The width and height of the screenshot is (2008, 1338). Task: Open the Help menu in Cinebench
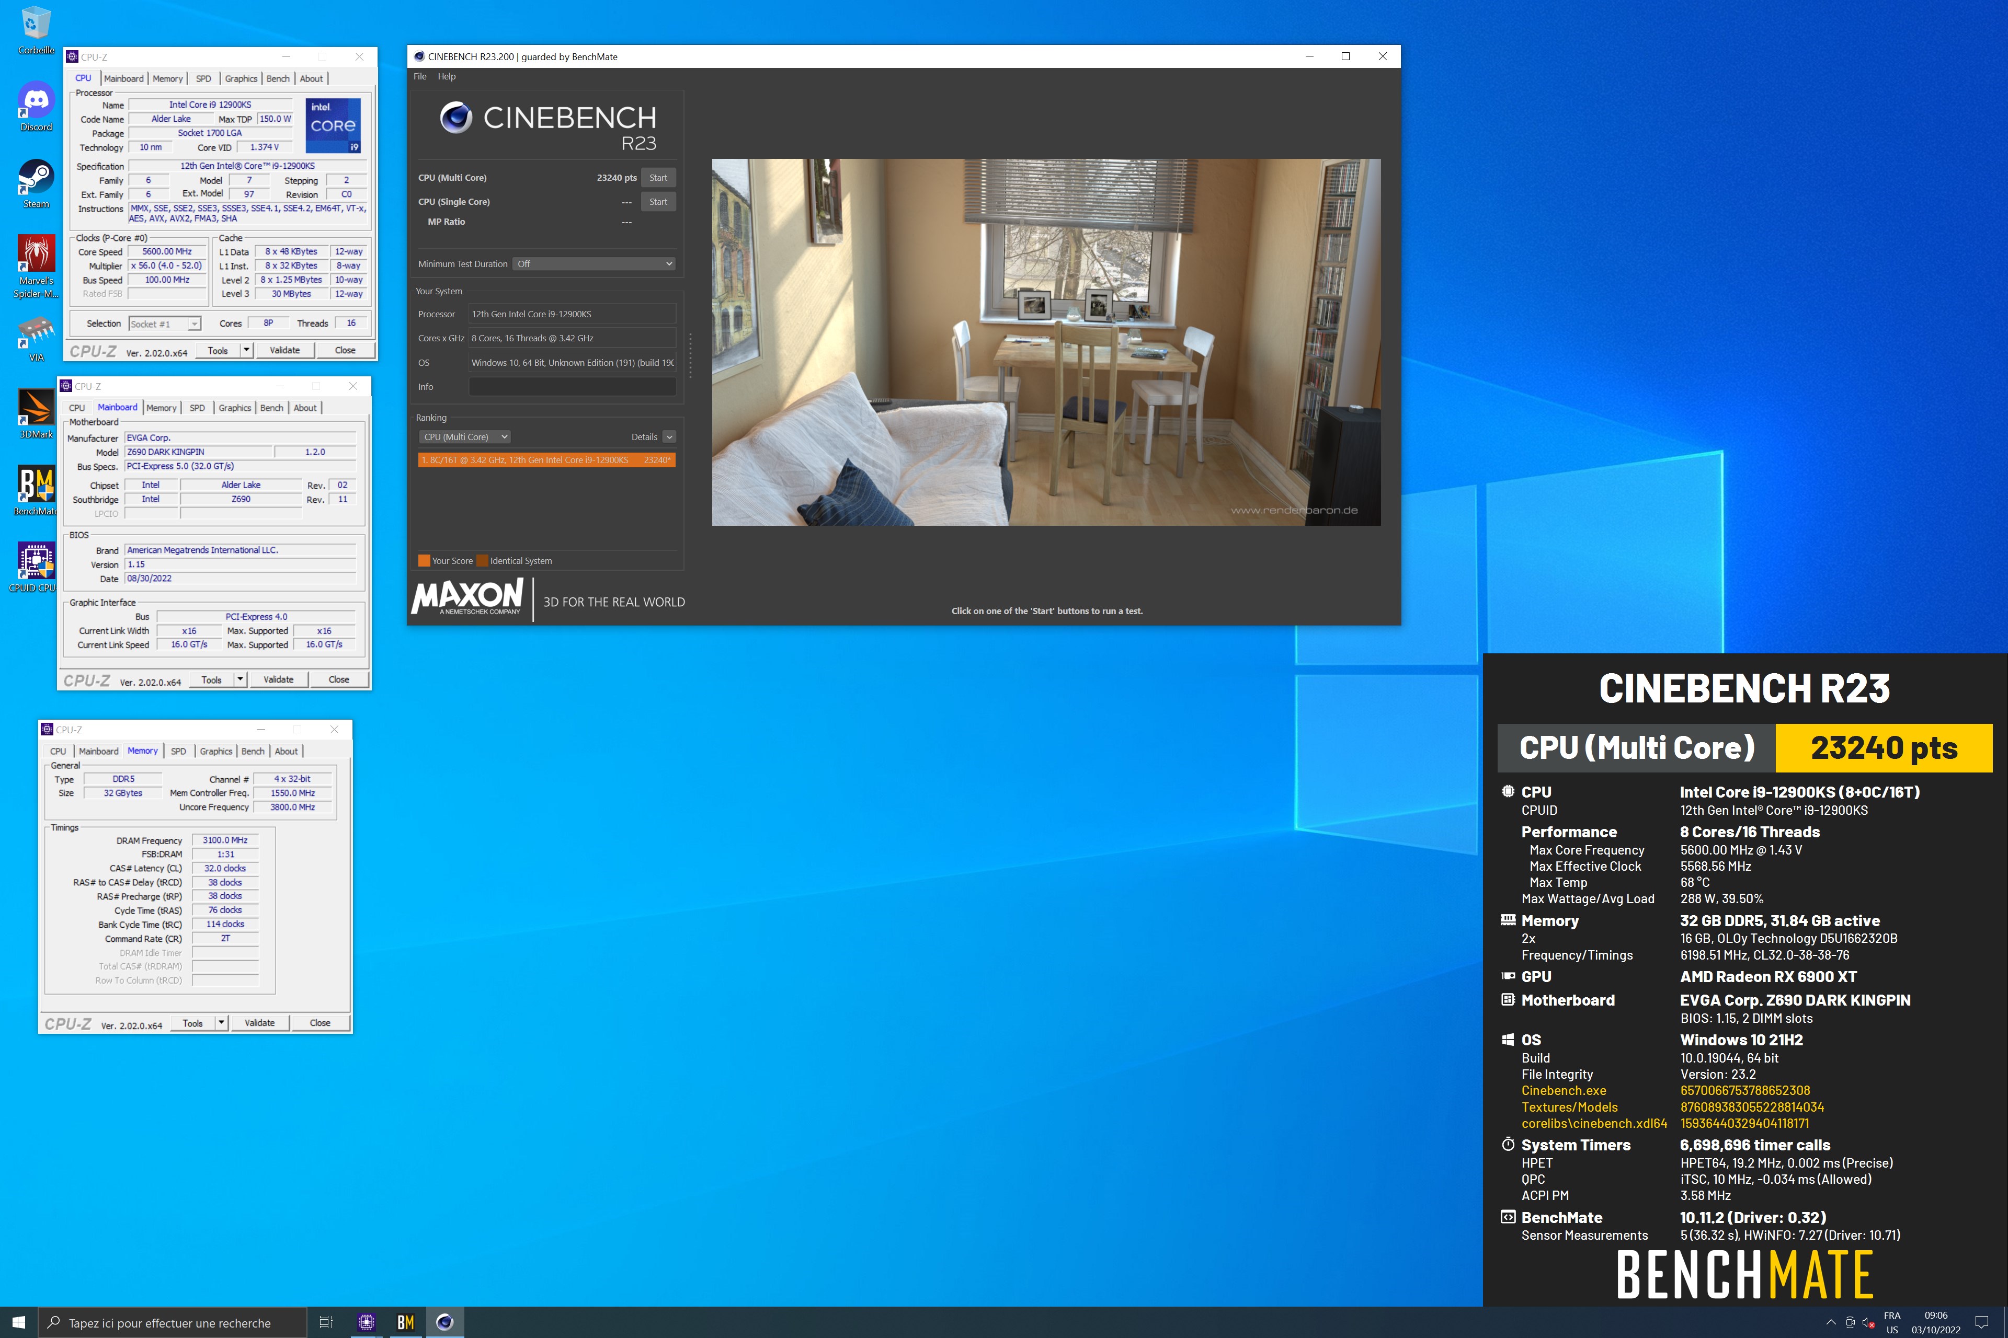[447, 77]
